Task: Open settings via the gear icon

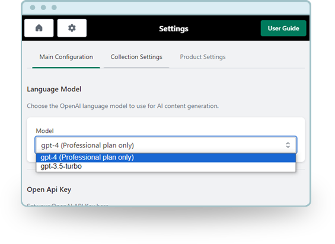Action: coord(72,28)
